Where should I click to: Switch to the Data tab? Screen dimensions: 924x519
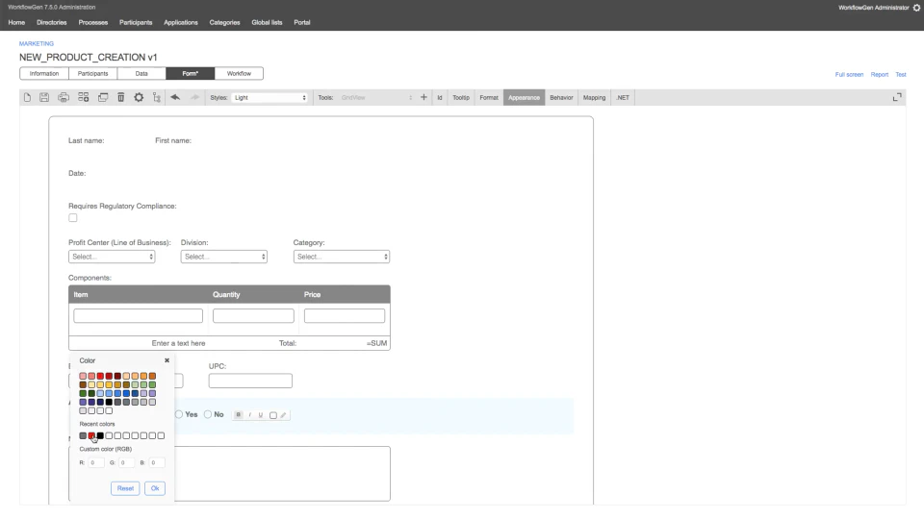coord(141,74)
